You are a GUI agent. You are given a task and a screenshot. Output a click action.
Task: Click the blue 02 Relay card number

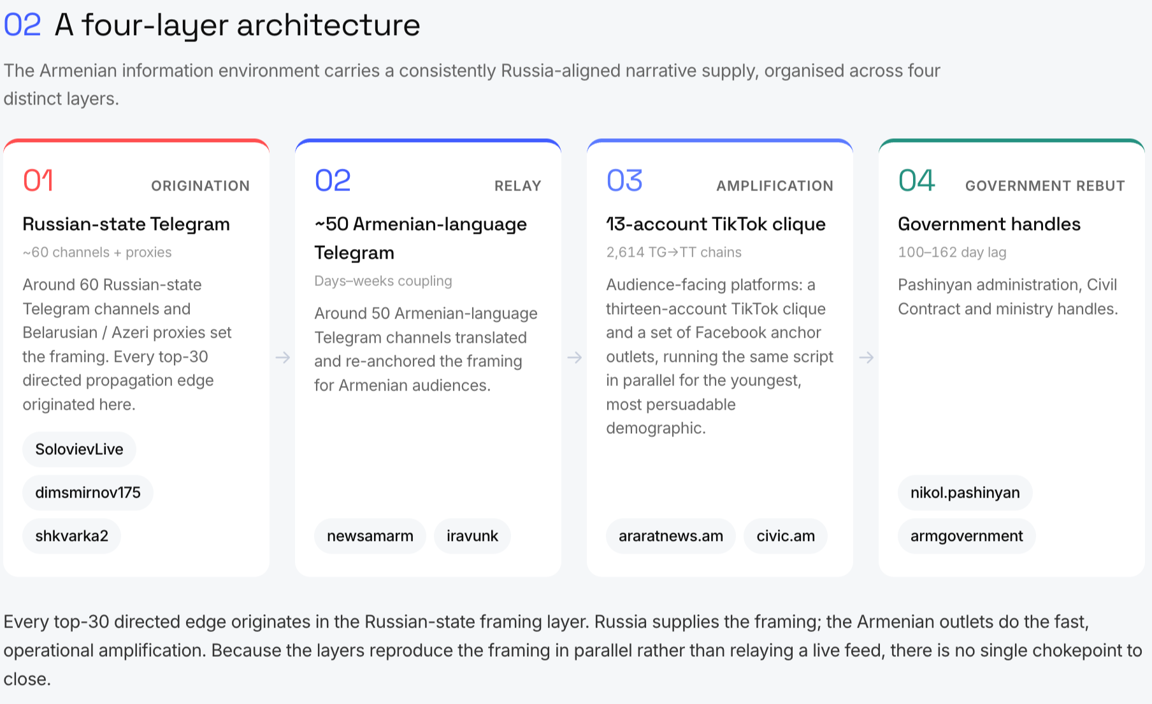pos(333,180)
